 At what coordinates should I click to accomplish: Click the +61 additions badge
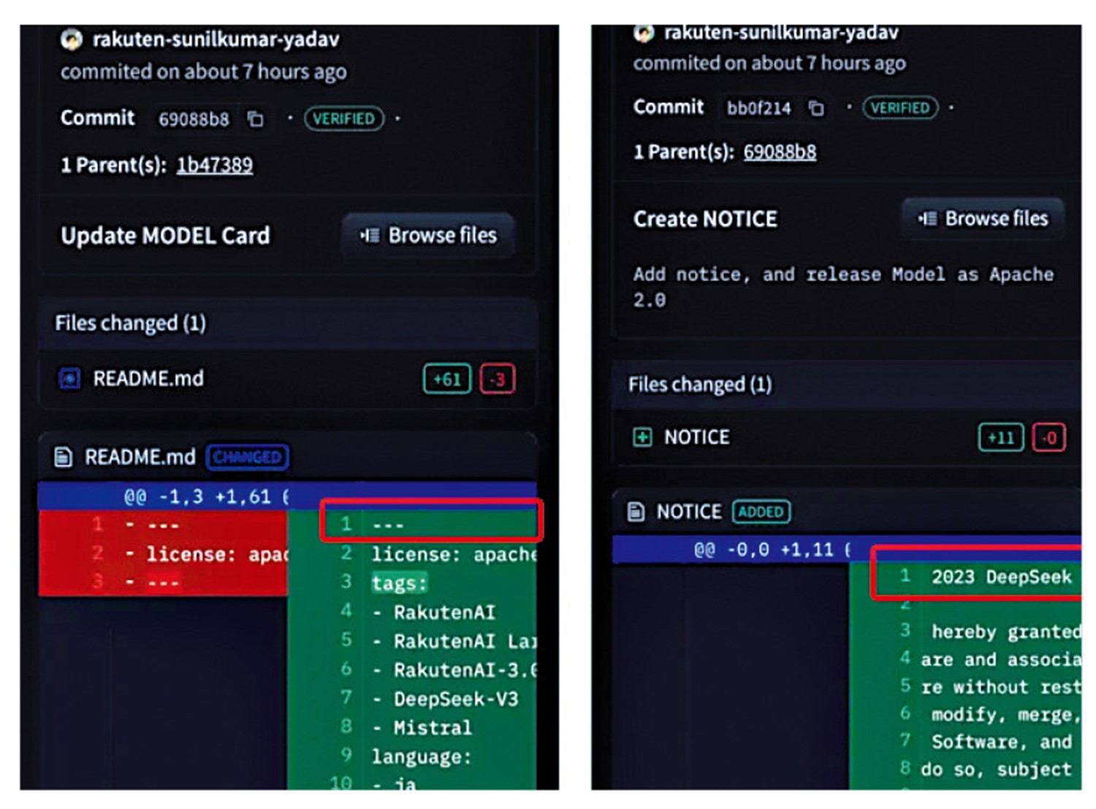(446, 379)
